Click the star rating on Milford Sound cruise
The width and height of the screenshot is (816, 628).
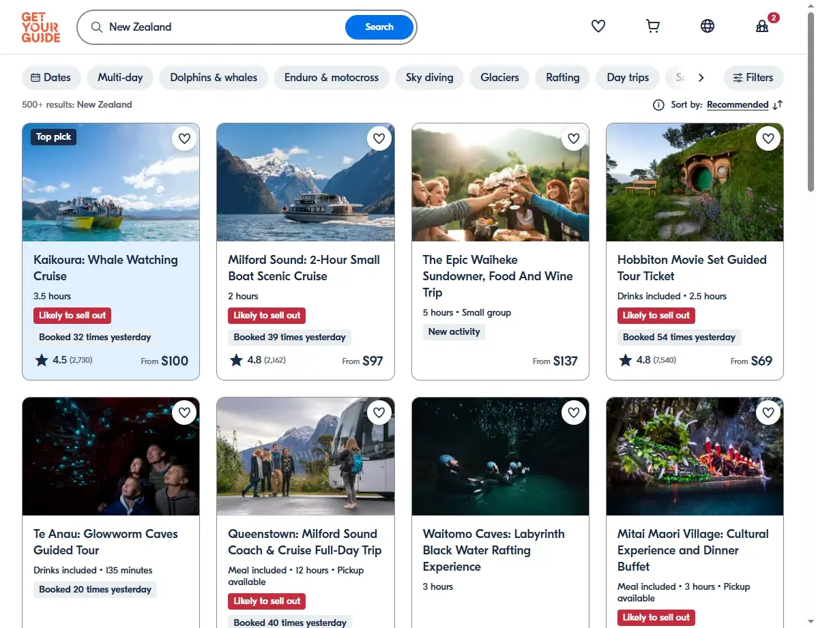click(258, 360)
